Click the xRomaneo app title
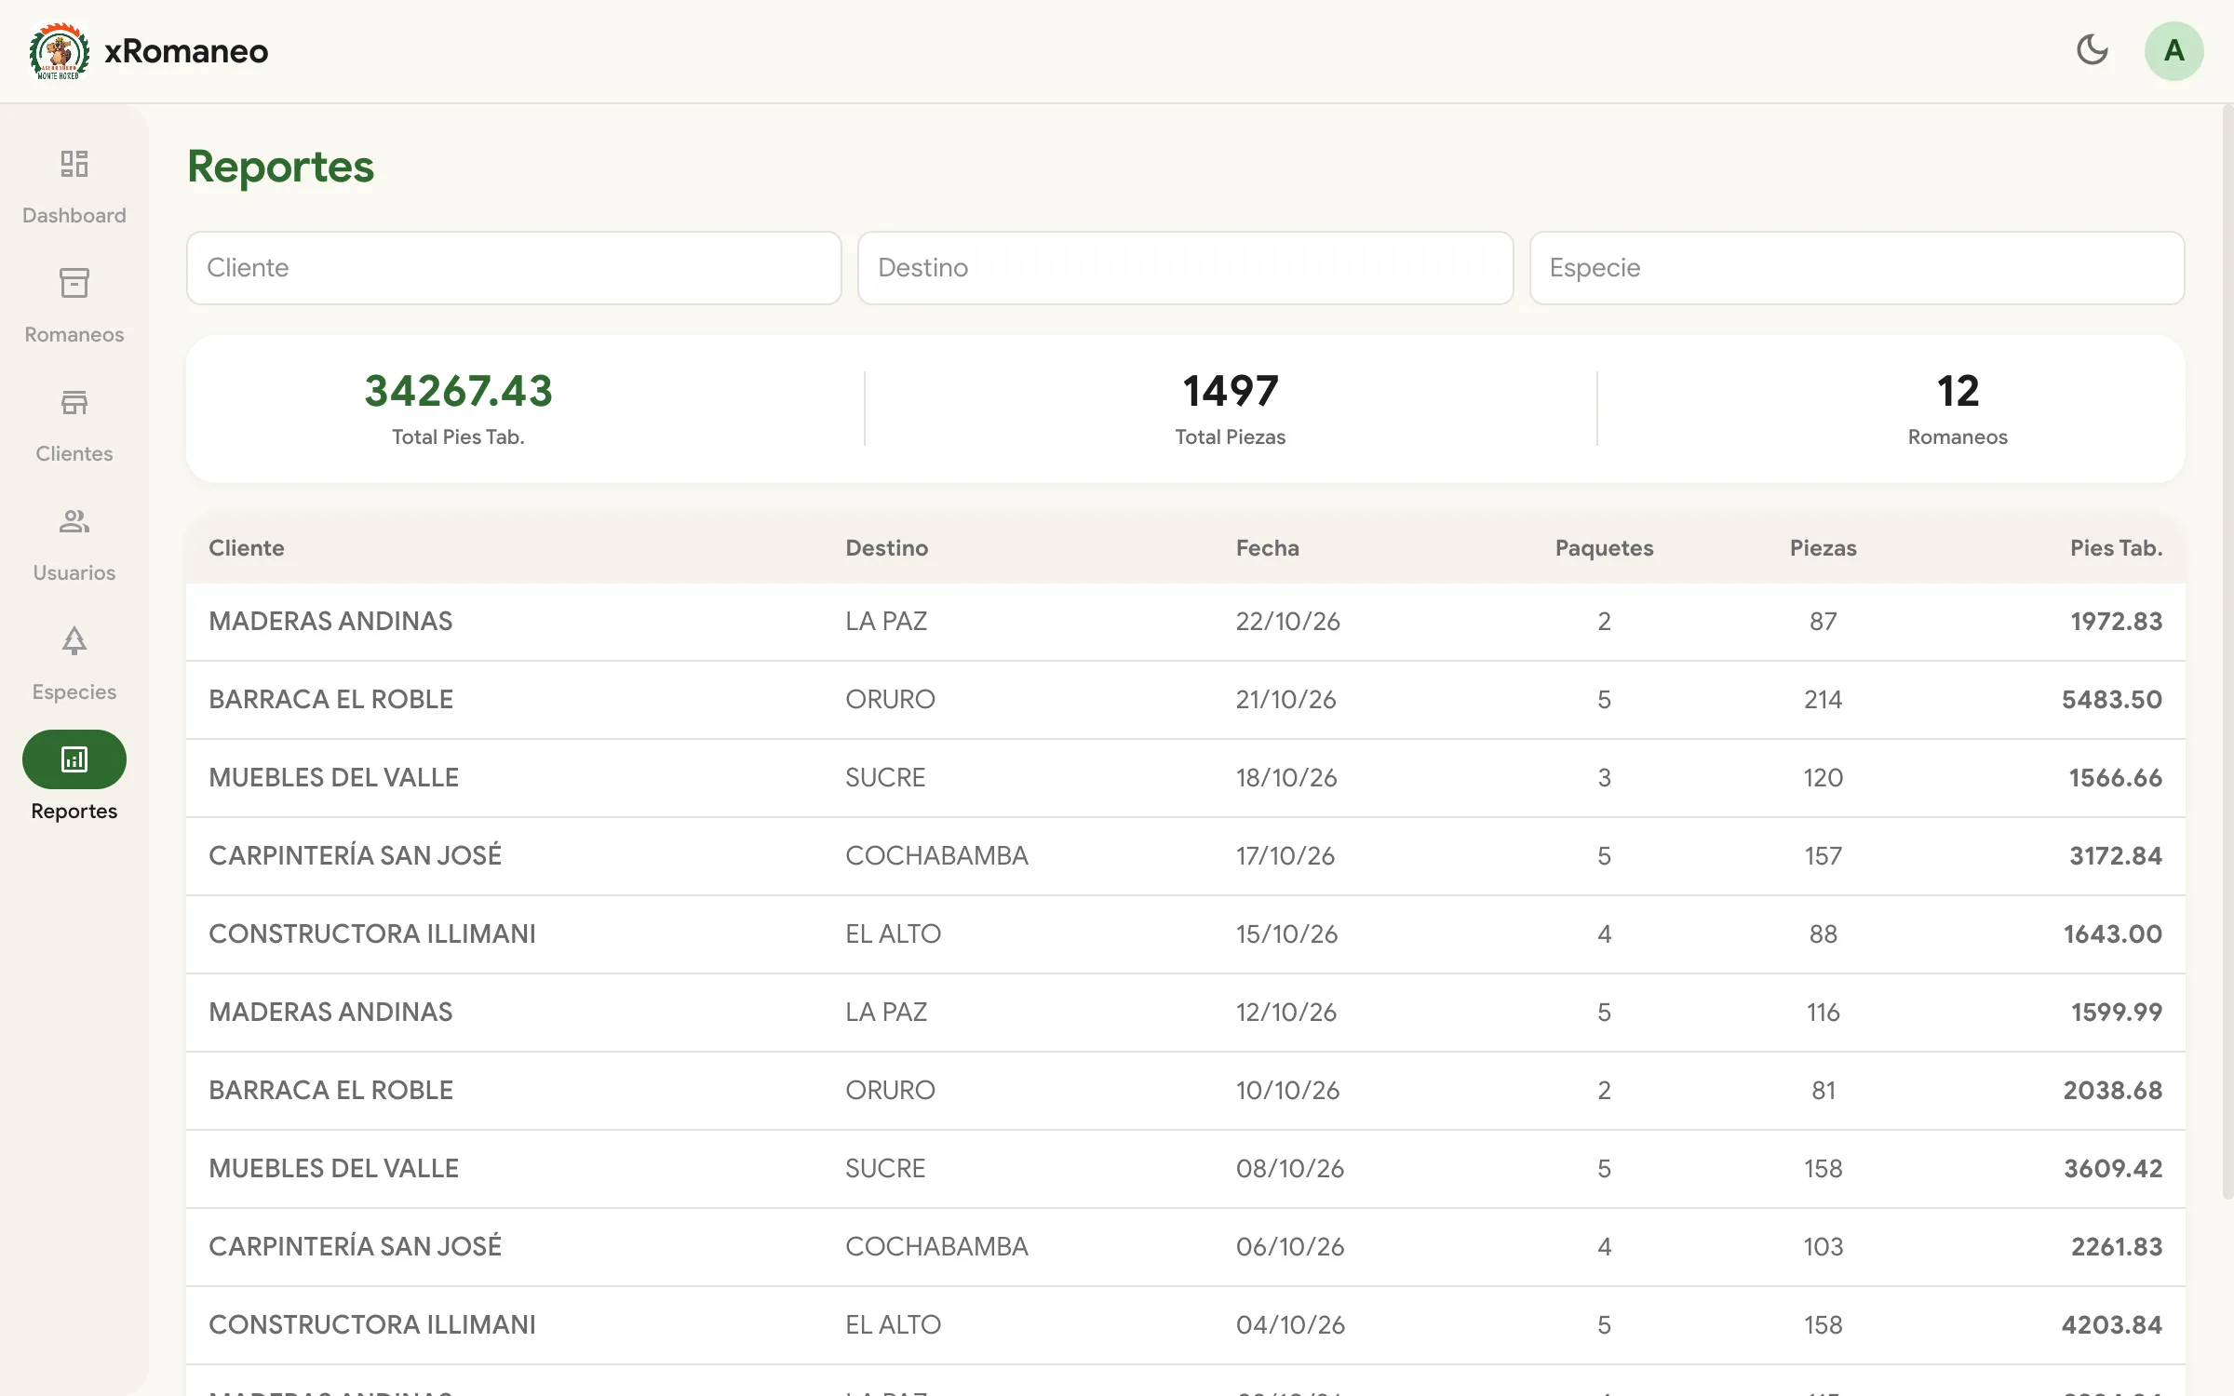 point(186,51)
